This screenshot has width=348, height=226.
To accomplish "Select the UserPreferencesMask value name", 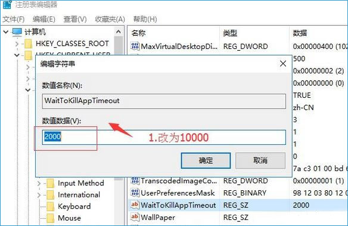I will pos(178,193).
